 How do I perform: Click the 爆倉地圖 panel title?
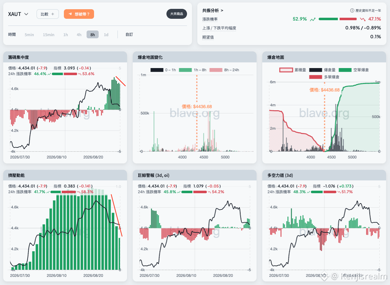276,57
